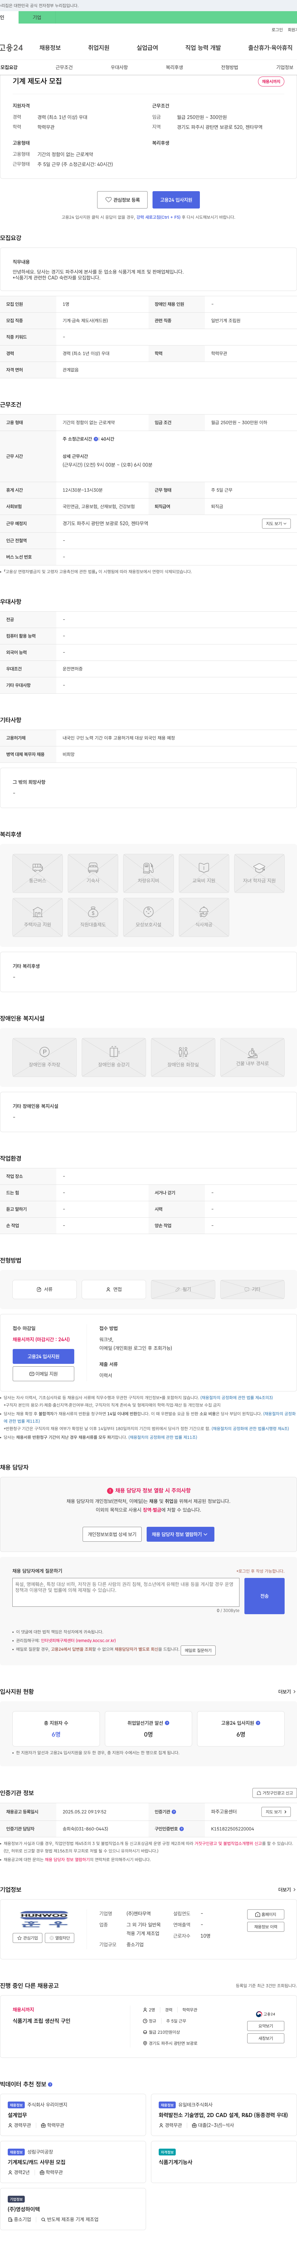This screenshot has width=297, height=2258.
Task: Click 새창보기 for 식품기계 조립 posting
Action: (x=265, y=2038)
